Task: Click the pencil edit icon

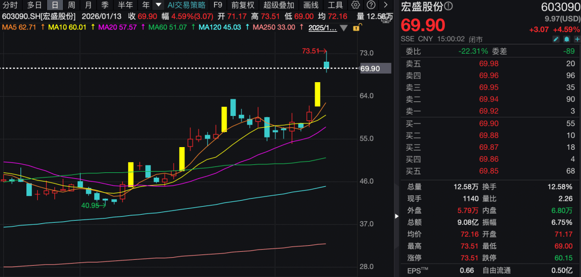Action: tap(556, 39)
